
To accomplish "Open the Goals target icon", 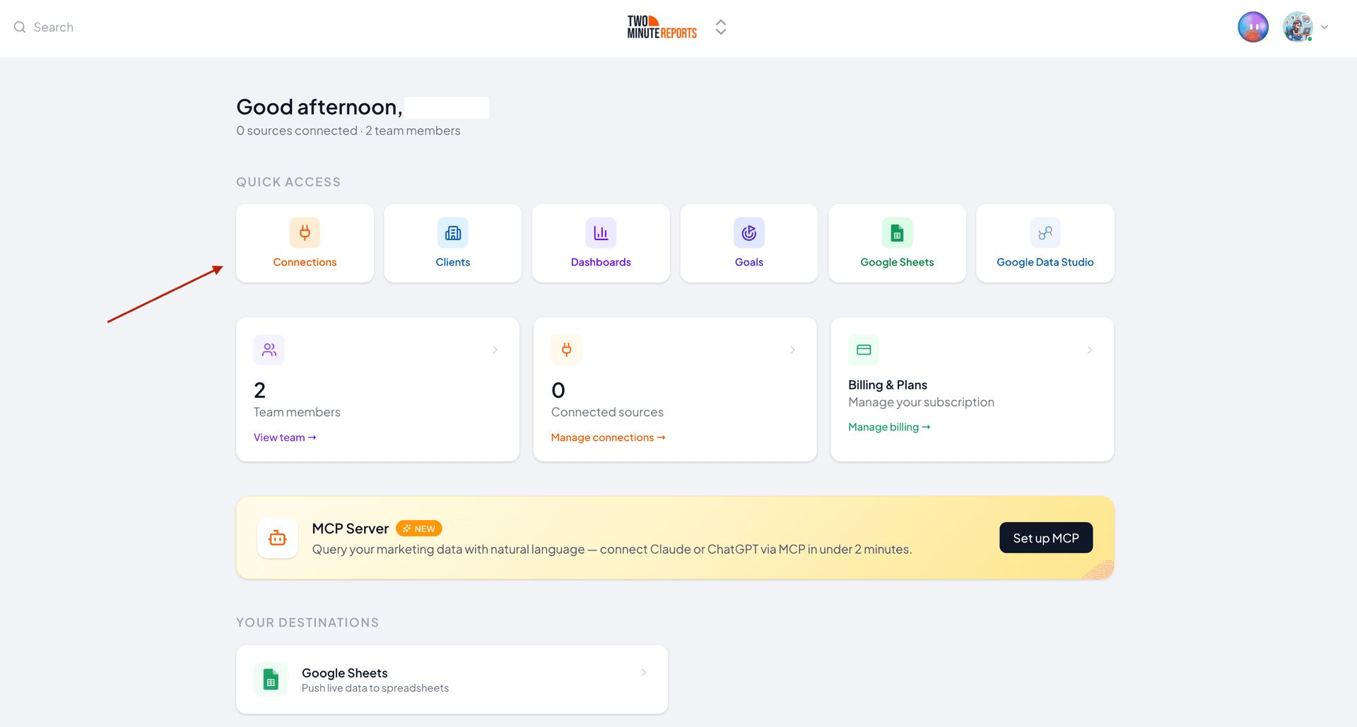I will (x=749, y=232).
